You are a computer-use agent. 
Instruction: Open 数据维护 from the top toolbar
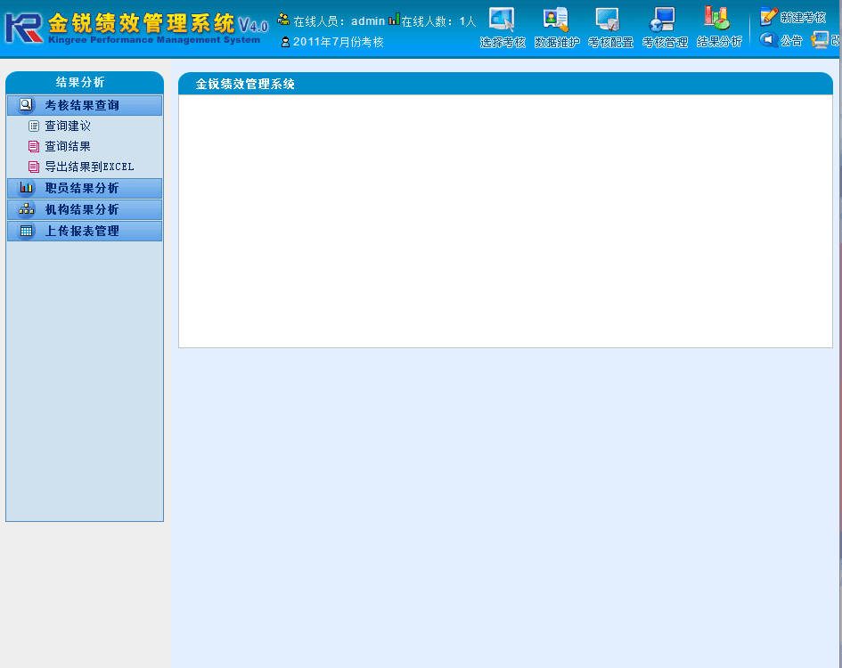(556, 20)
